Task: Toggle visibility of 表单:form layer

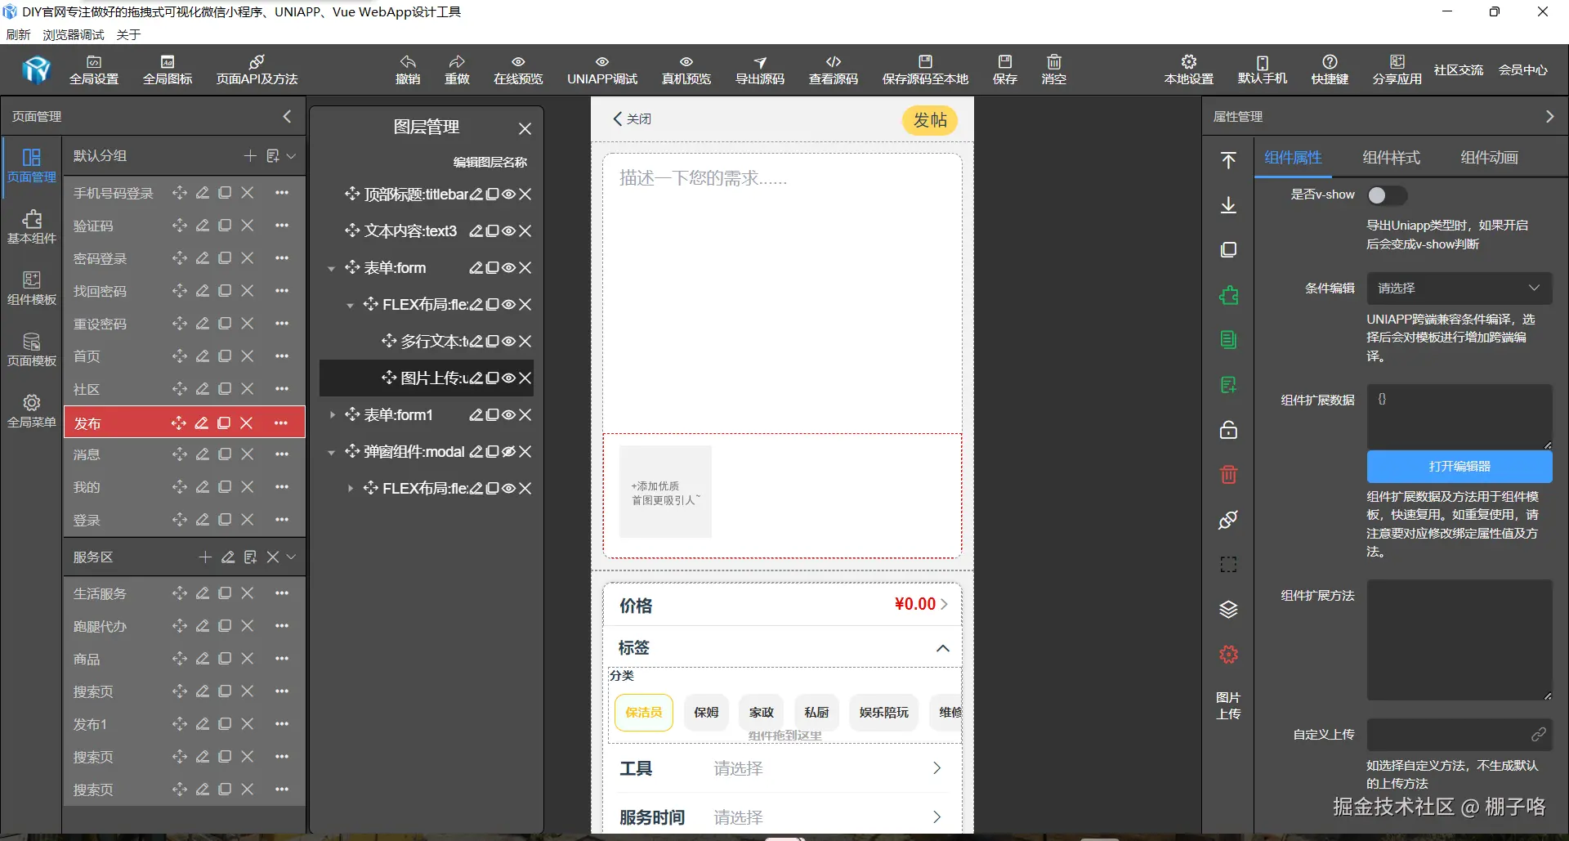Action: [508, 268]
